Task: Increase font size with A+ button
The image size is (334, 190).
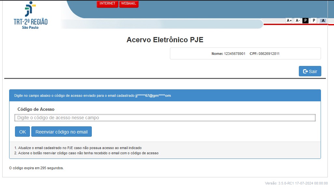Action: click(x=289, y=20)
